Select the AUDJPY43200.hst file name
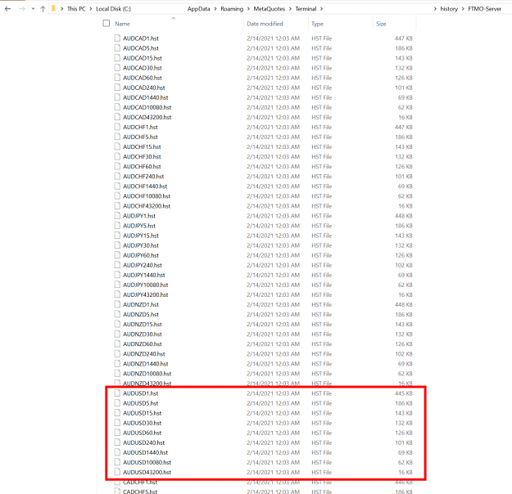Viewport: 512px width, 494px height. [x=146, y=294]
